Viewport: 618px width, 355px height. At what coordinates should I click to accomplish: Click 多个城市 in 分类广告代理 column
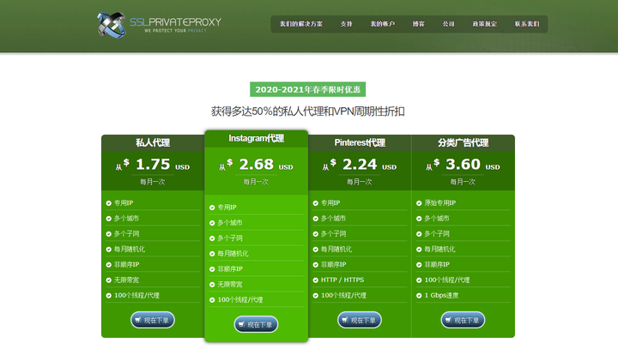(x=437, y=219)
